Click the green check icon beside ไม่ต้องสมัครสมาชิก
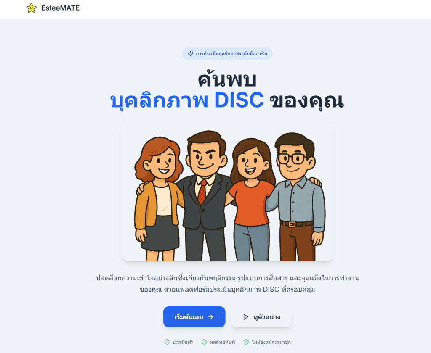 pyautogui.click(x=246, y=342)
